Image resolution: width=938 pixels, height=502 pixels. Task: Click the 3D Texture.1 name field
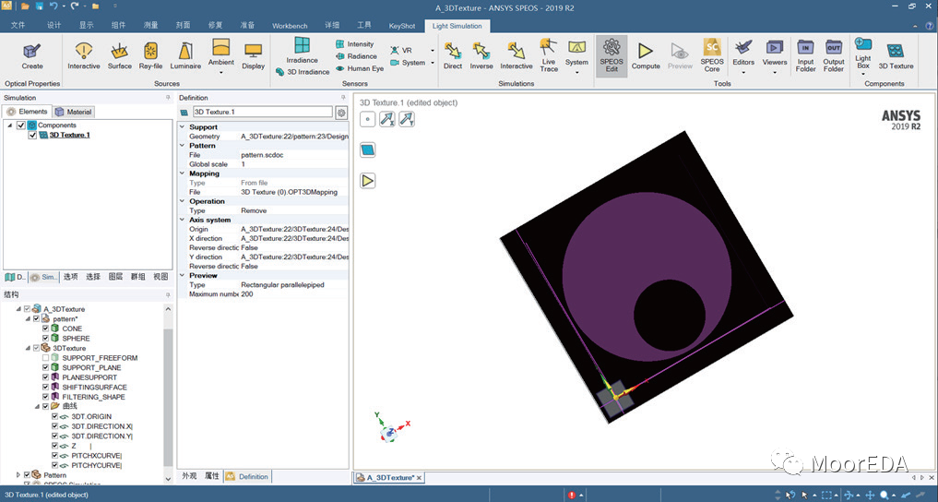click(262, 112)
